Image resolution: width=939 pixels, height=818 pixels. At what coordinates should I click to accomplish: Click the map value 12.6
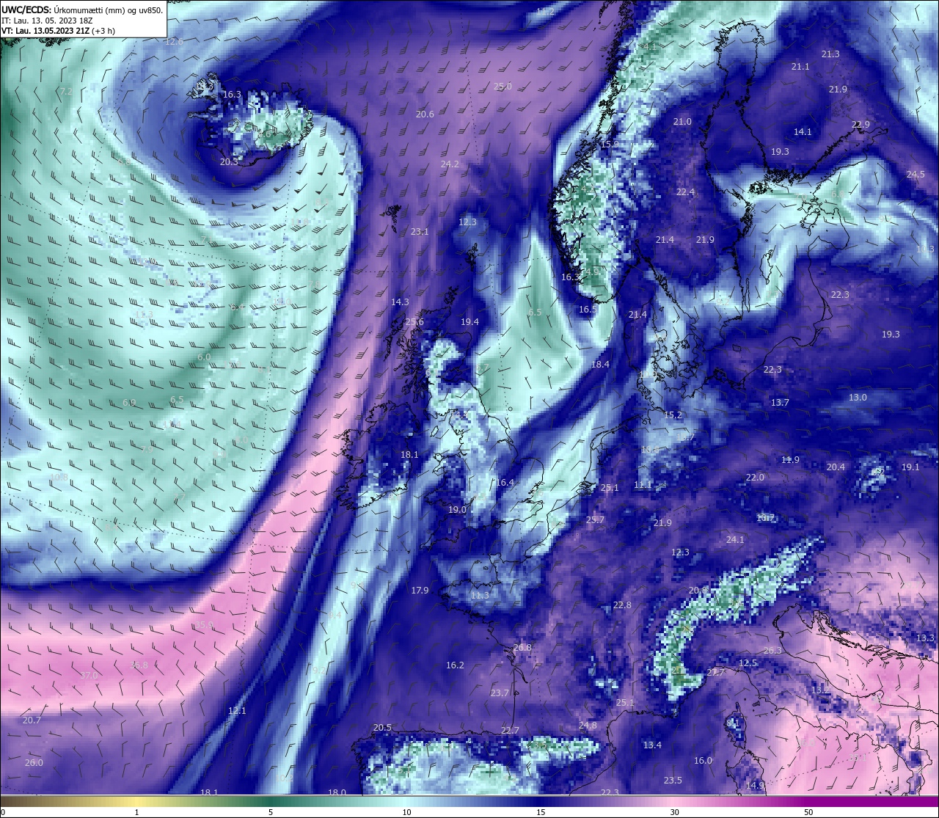(x=174, y=42)
